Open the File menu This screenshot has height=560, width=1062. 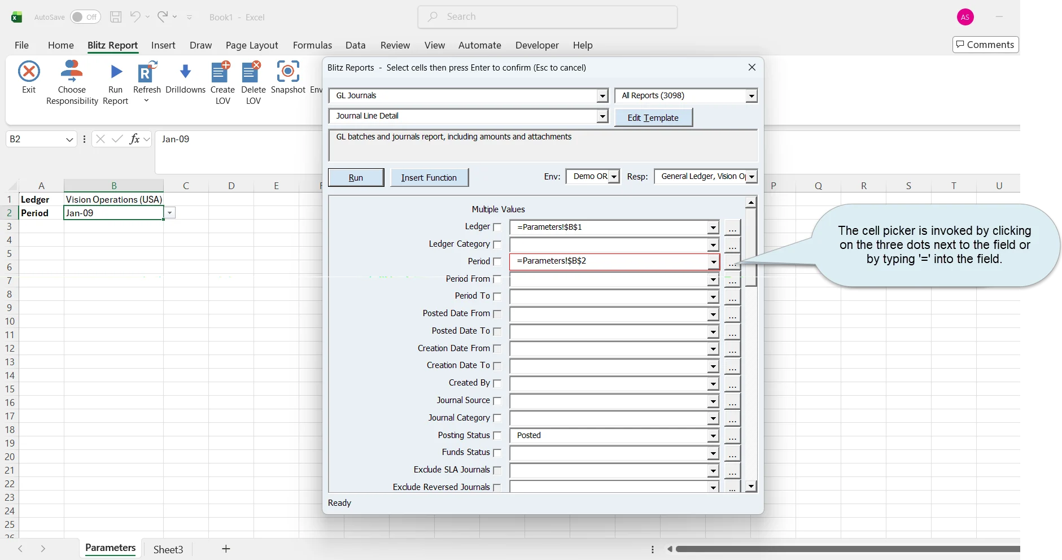(x=21, y=45)
